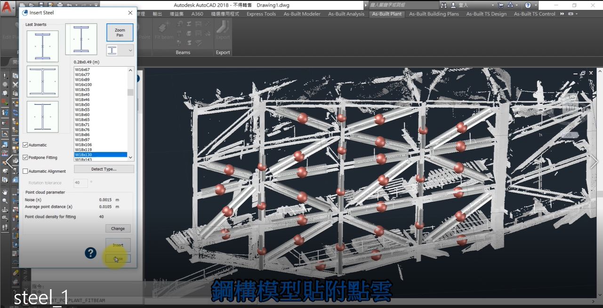Select the first Last Inserts profile thumbnail

pos(42,46)
